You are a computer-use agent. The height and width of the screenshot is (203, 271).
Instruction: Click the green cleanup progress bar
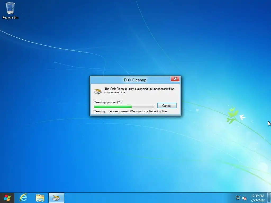click(x=124, y=106)
